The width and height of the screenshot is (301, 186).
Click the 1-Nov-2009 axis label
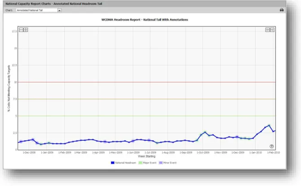point(221,152)
